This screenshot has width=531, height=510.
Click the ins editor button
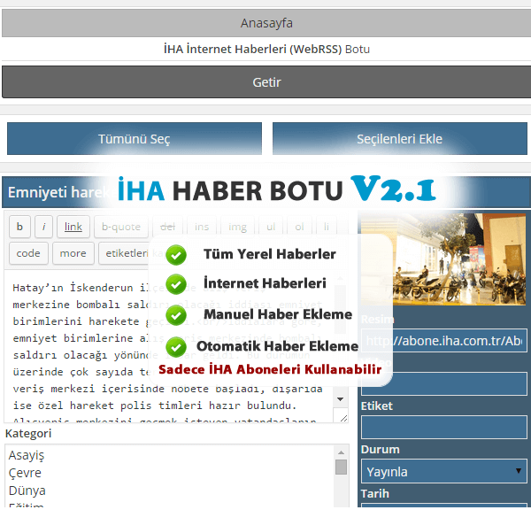202,227
